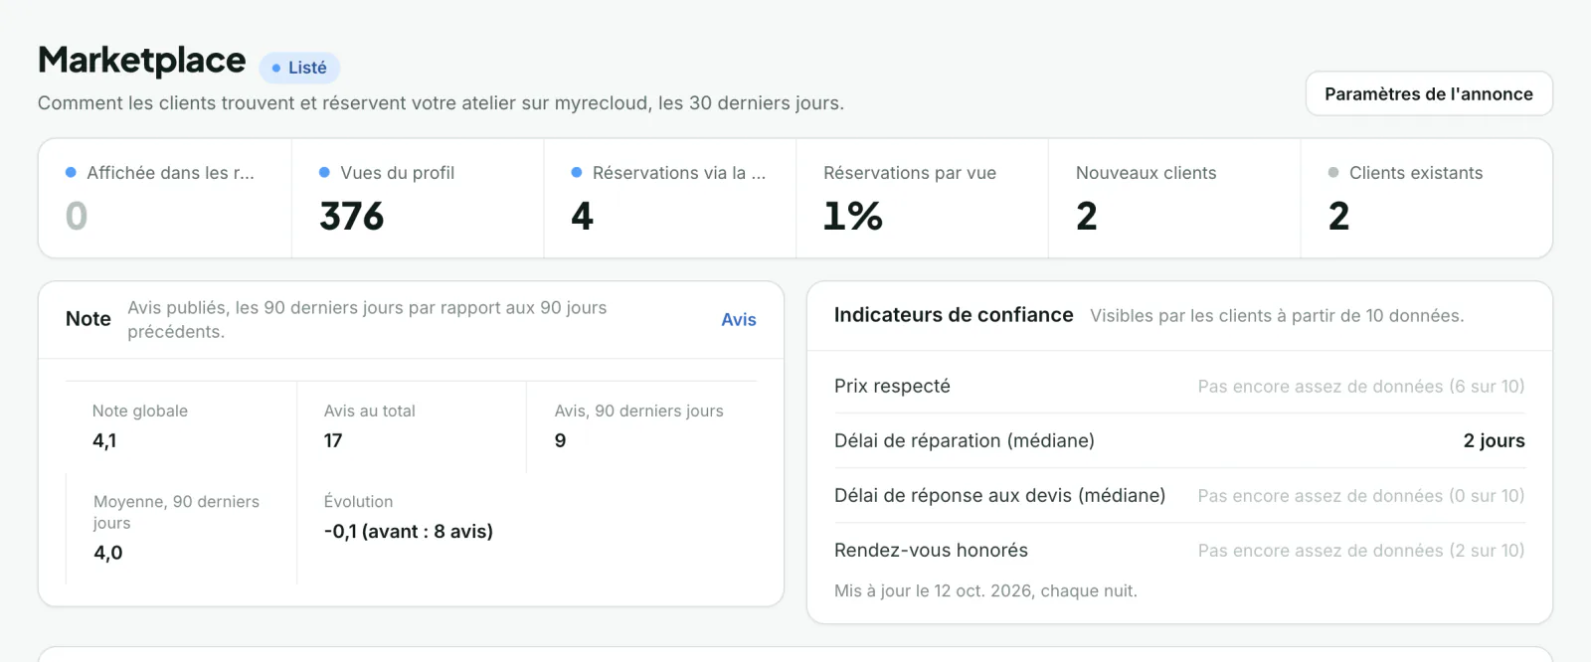Select the Affichée dans les r... metric card
Screen dimensions: 1591x662
(165, 198)
